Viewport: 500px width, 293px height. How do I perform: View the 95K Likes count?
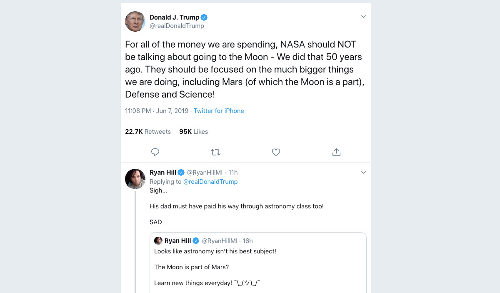(193, 131)
